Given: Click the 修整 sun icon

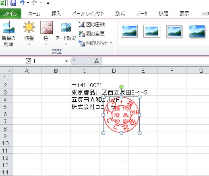Looking at the screenshot, I should (29, 27).
